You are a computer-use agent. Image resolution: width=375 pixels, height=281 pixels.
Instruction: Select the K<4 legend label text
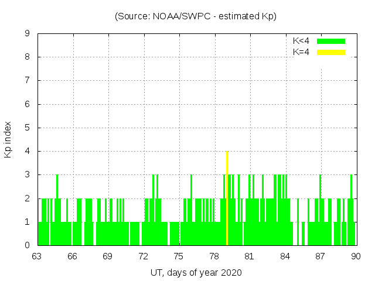click(301, 41)
